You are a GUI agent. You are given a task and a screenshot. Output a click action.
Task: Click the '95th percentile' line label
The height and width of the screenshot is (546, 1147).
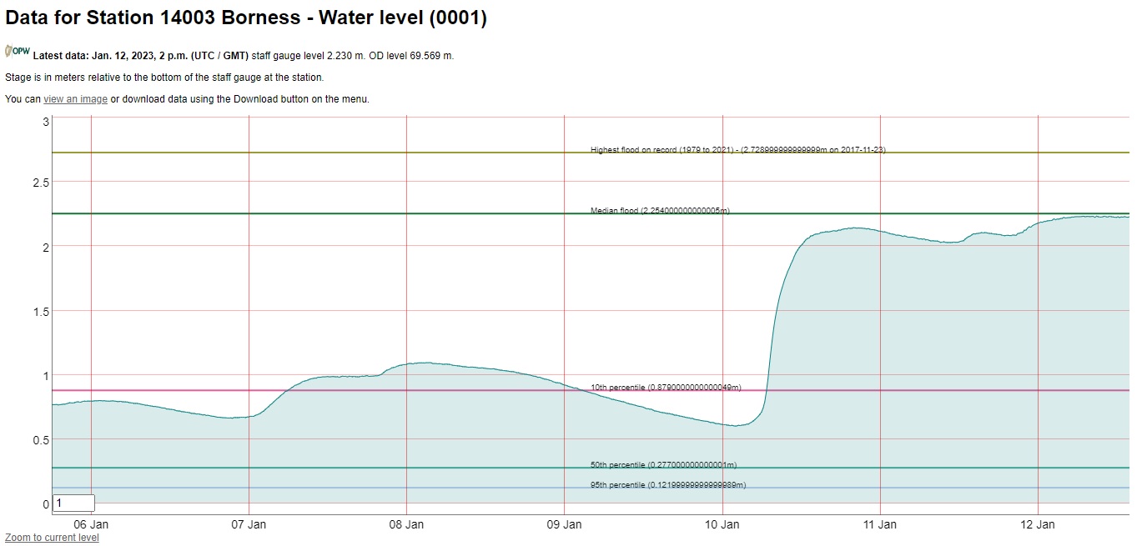pos(667,485)
